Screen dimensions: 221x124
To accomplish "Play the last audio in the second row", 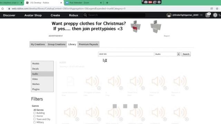I will pyautogui.click(x=187, y=120).
